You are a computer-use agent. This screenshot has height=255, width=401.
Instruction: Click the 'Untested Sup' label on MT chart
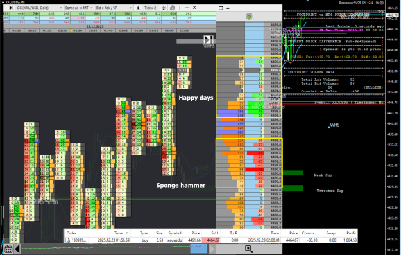click(330, 191)
